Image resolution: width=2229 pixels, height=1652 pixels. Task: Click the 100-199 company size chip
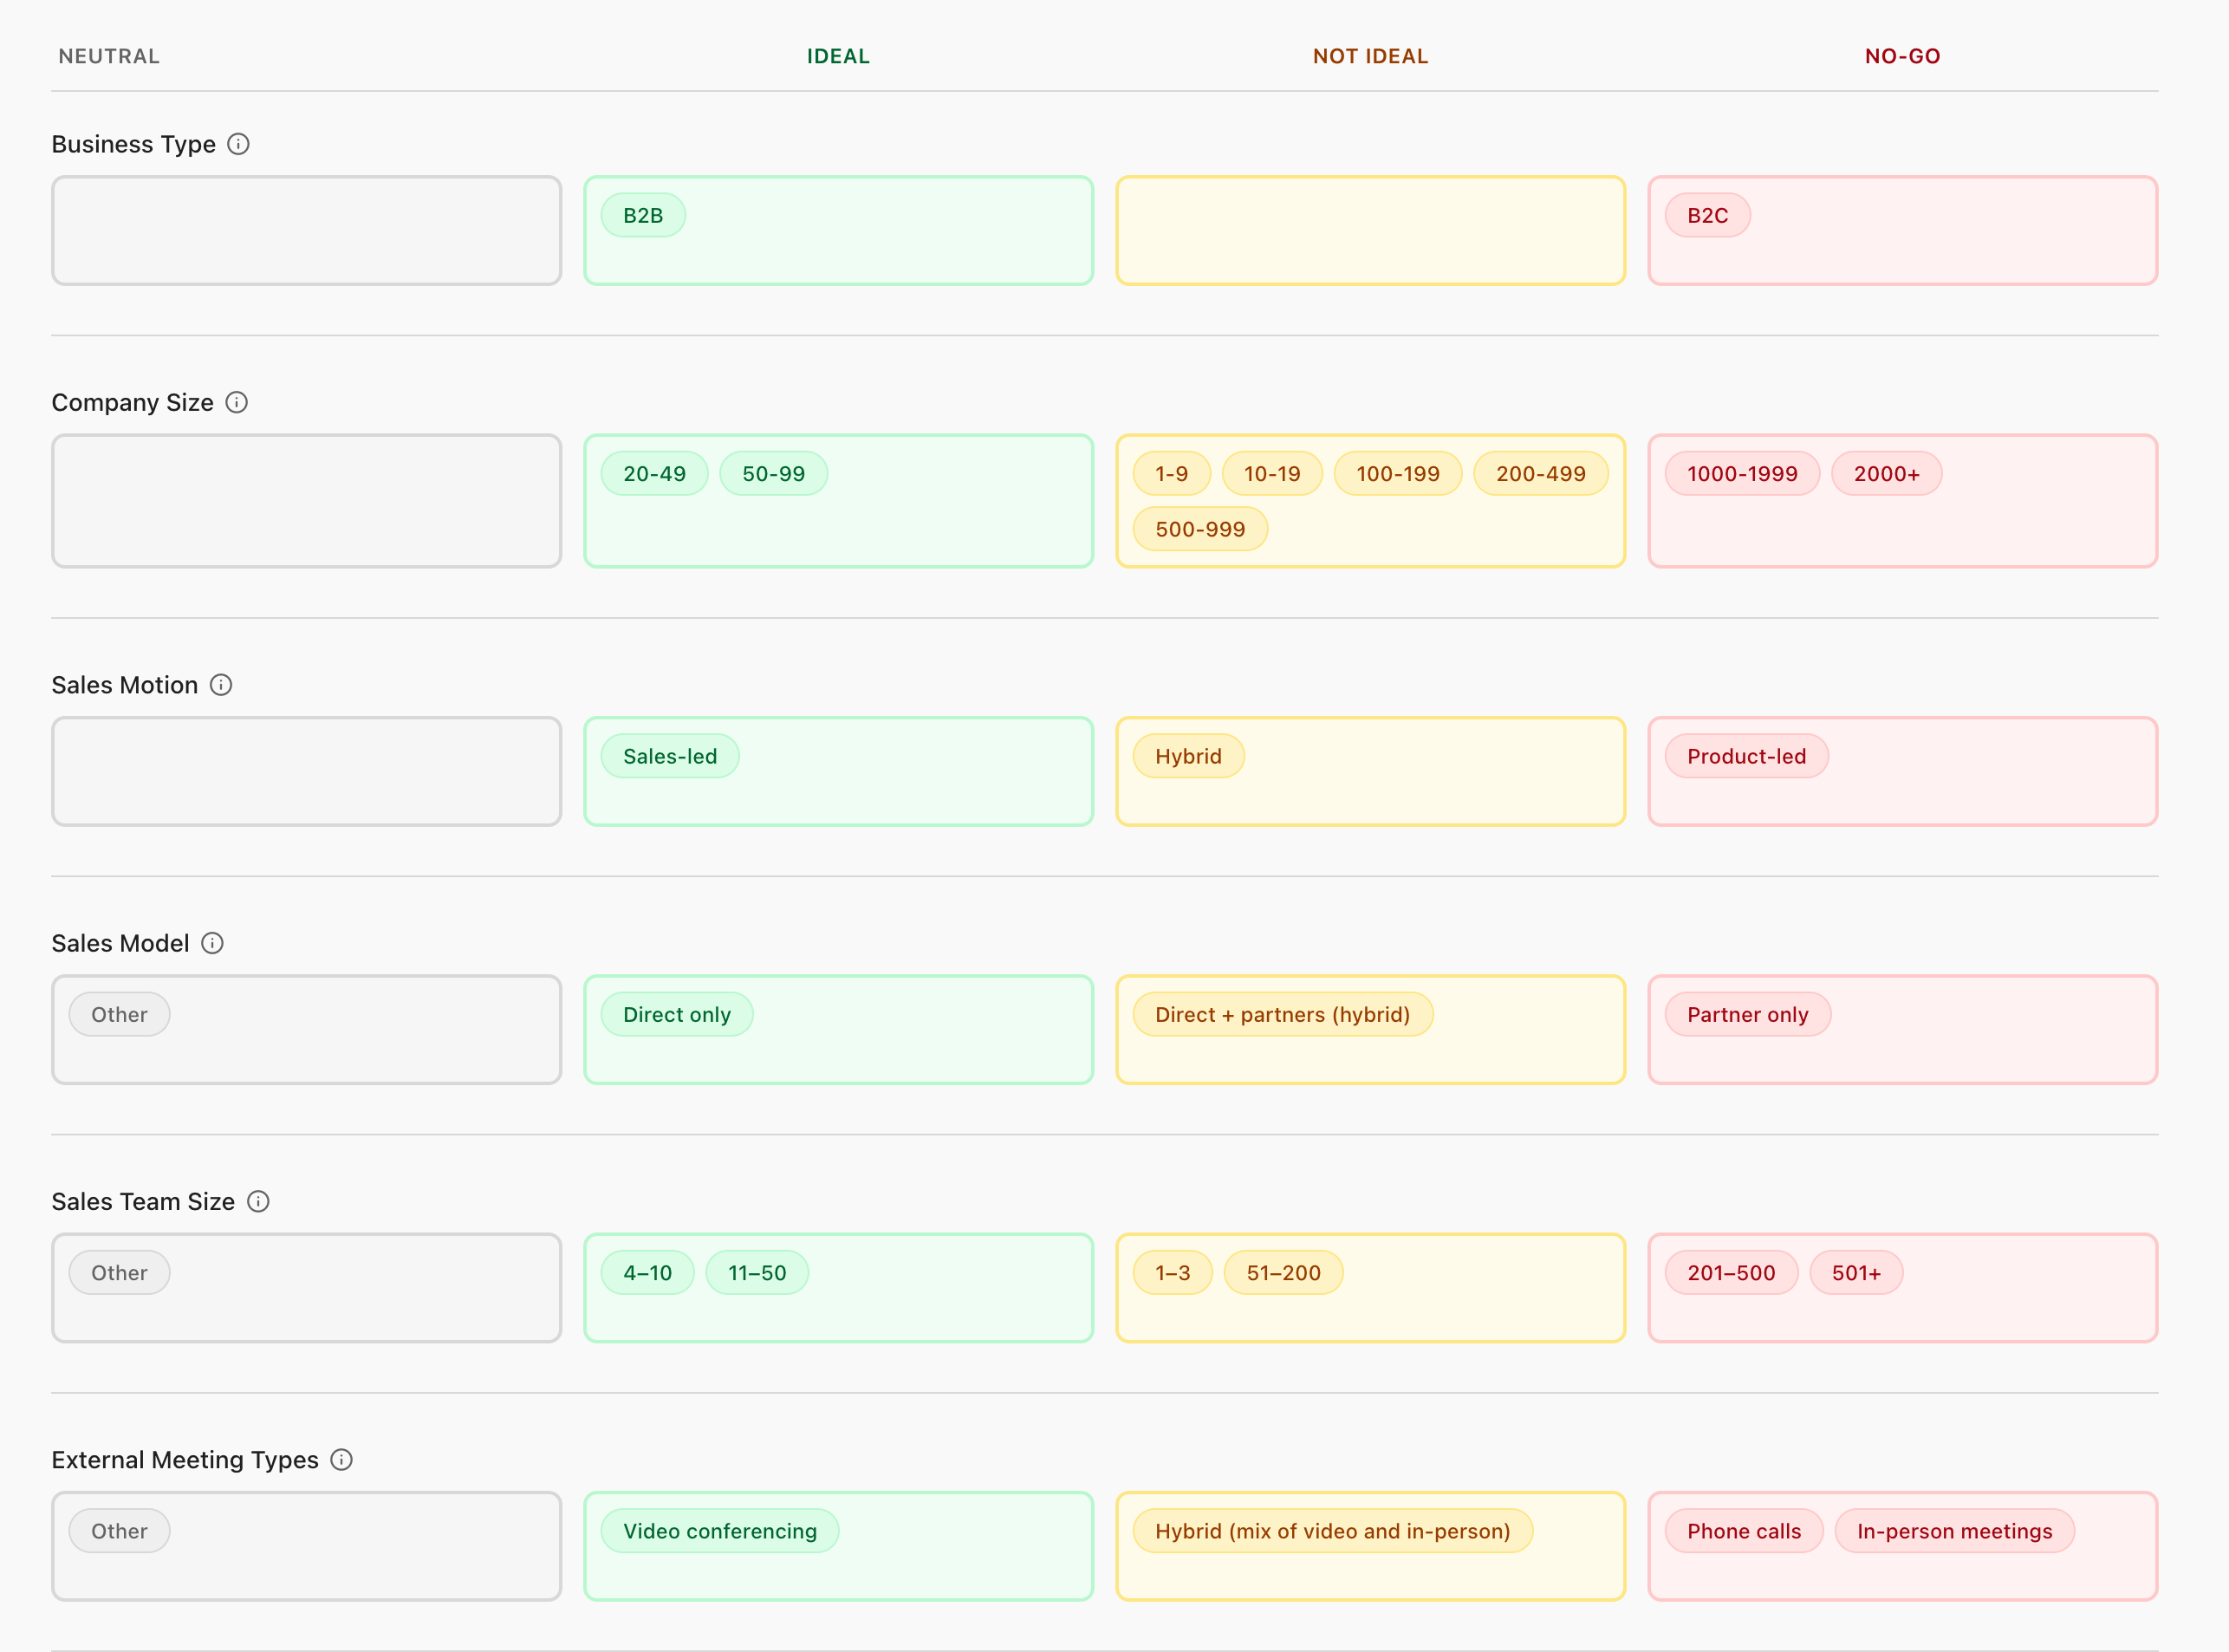pos(1398,473)
